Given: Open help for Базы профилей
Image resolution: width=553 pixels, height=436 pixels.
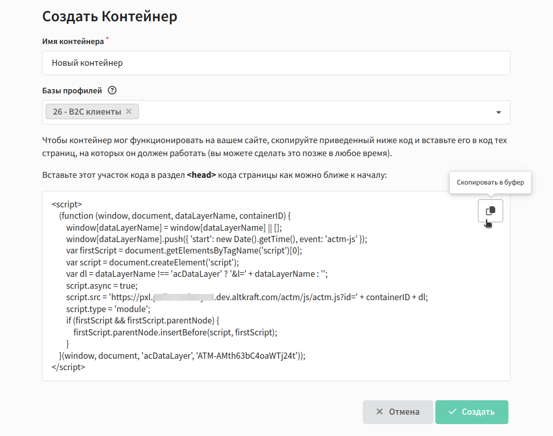Looking at the screenshot, I should click(x=112, y=90).
